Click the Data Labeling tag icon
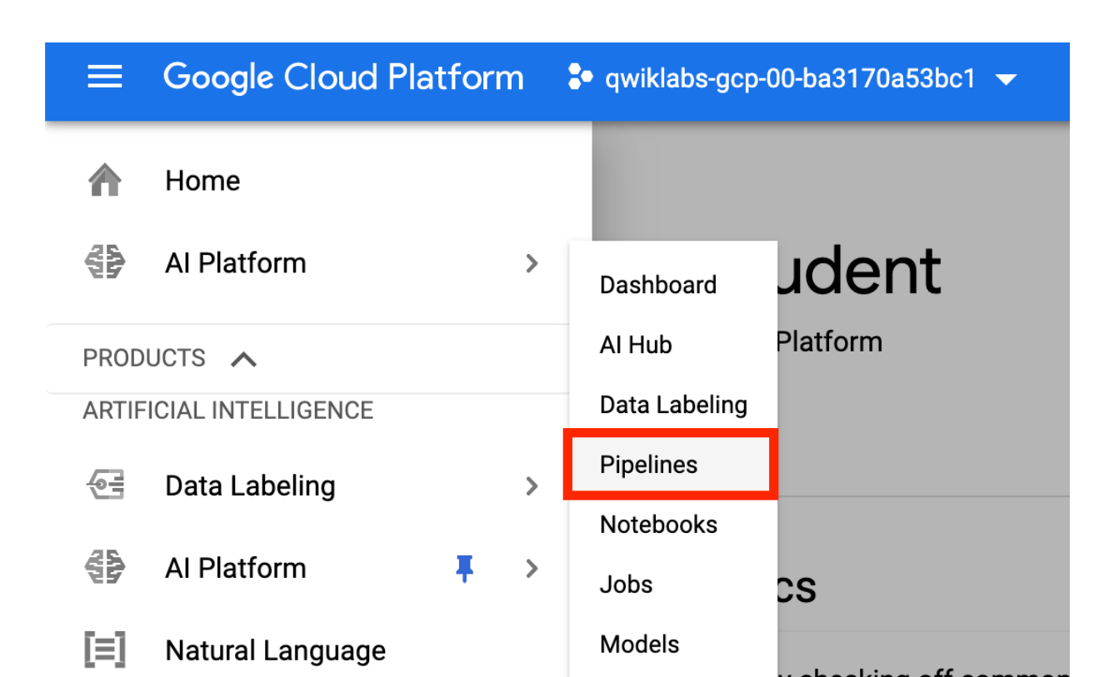Image resolution: width=1114 pixels, height=677 pixels. coord(105,485)
